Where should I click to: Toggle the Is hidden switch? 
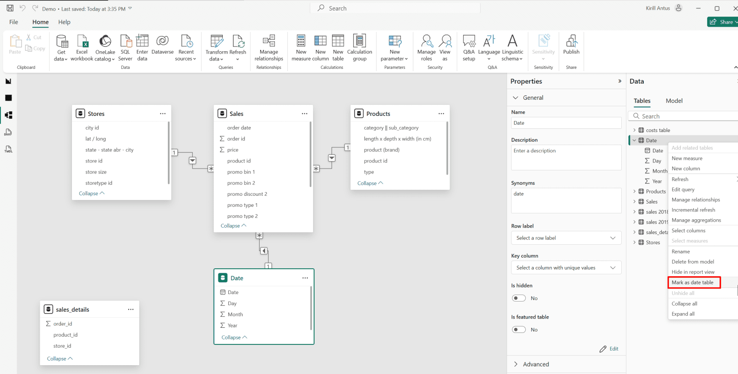[x=519, y=298]
